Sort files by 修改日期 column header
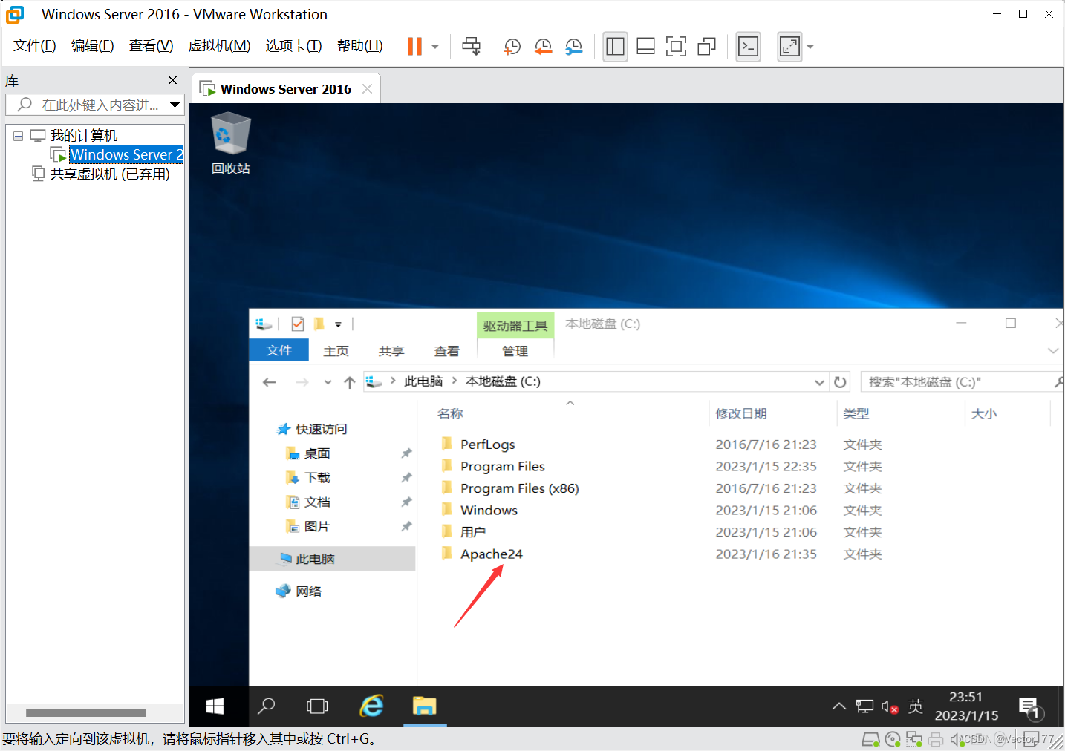 (x=740, y=413)
